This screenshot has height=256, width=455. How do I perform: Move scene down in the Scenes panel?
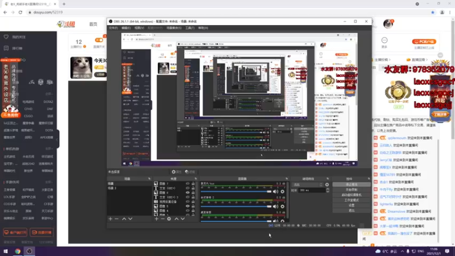coord(130,219)
